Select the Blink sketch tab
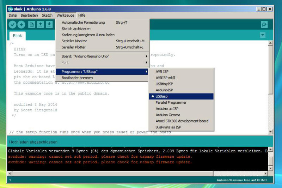This screenshot has width=282, height=188. [17, 36]
